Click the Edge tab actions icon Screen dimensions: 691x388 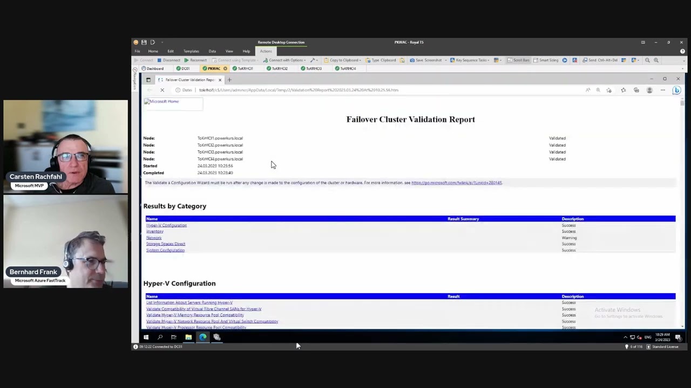click(x=148, y=80)
